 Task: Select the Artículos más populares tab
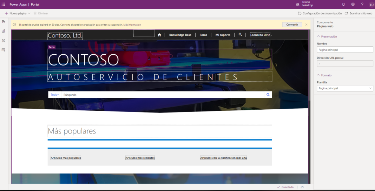pyautogui.click(x=66, y=158)
